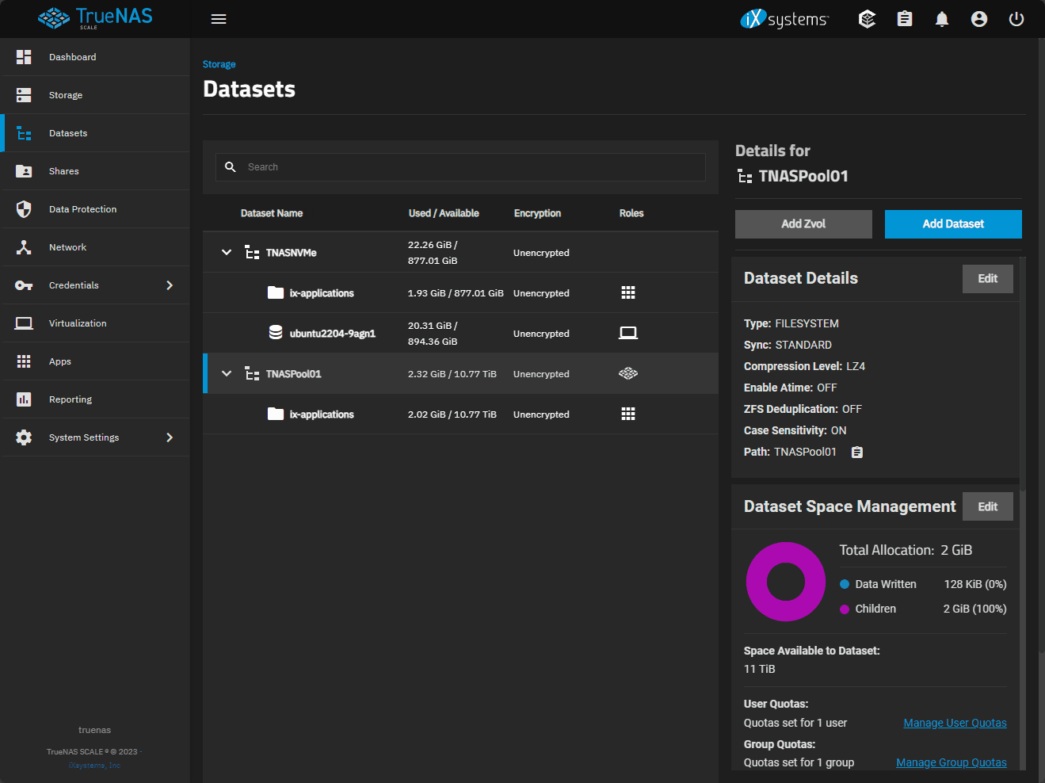Open the Data Protection section

point(82,209)
